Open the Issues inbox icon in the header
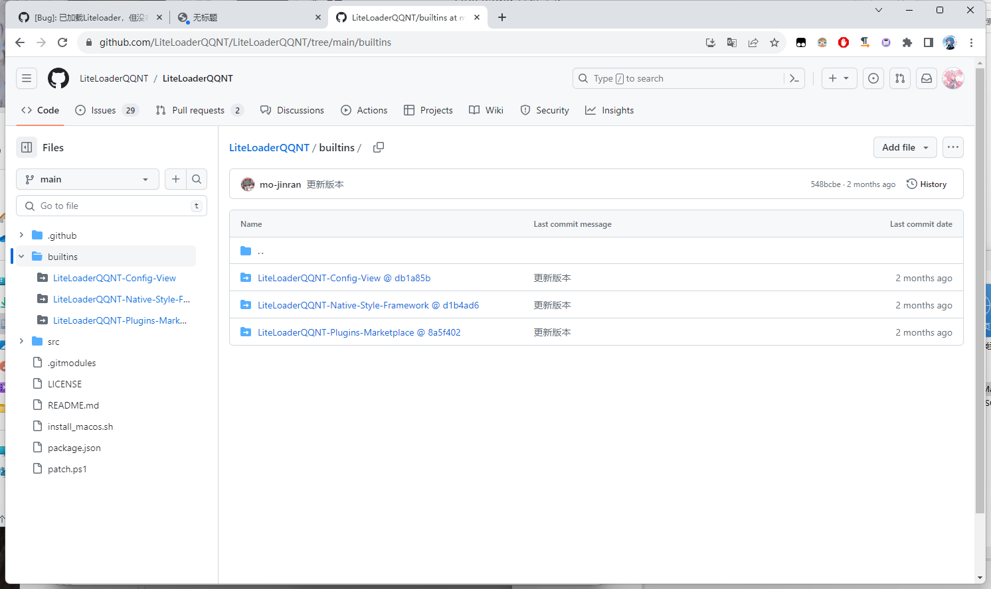This screenshot has width=991, height=589. 873,78
